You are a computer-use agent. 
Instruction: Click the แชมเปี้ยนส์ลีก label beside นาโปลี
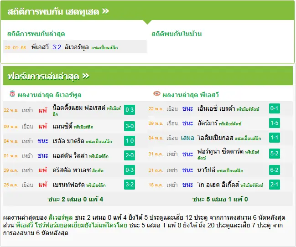pos(230,171)
